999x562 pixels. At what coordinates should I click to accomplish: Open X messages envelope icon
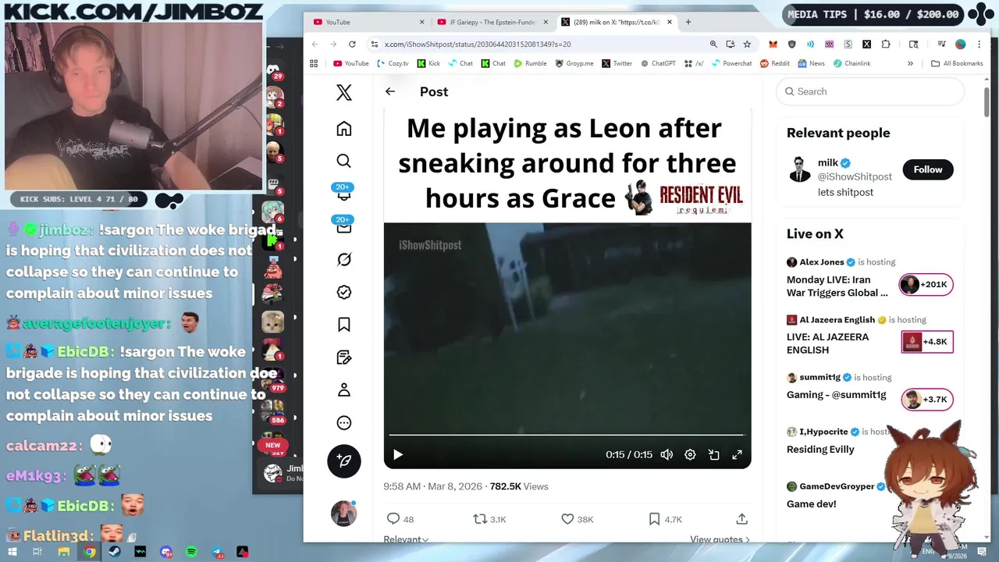click(343, 226)
